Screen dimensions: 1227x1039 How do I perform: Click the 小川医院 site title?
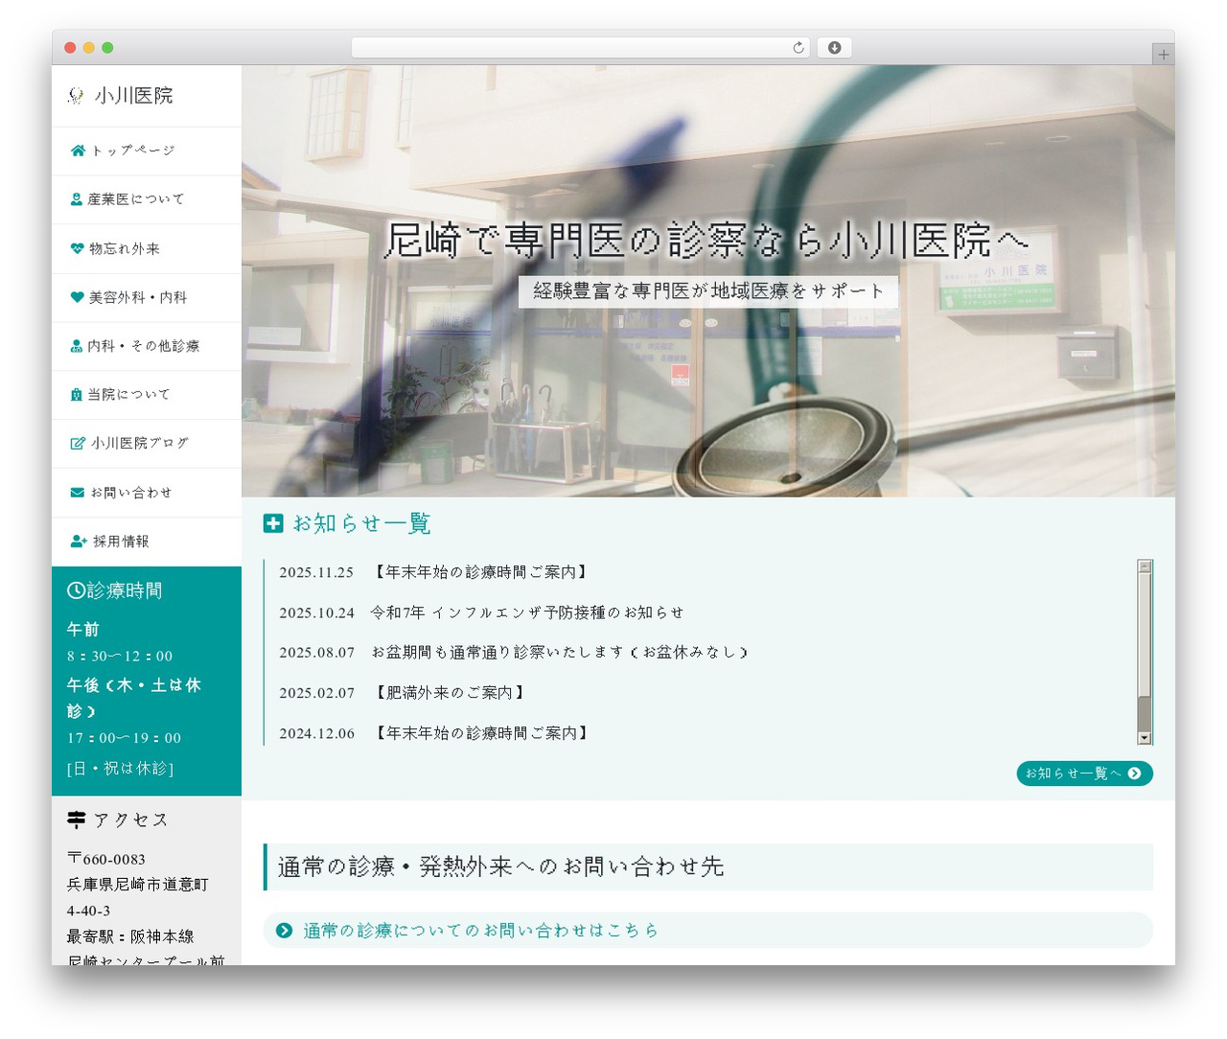click(x=133, y=96)
